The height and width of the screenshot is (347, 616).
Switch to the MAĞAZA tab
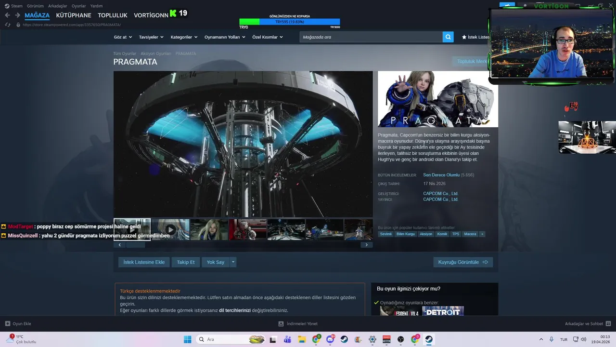tap(37, 15)
